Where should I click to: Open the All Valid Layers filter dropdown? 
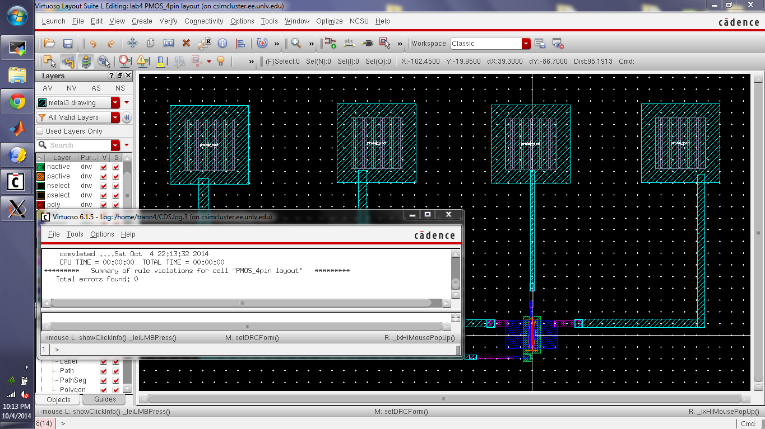(x=115, y=117)
